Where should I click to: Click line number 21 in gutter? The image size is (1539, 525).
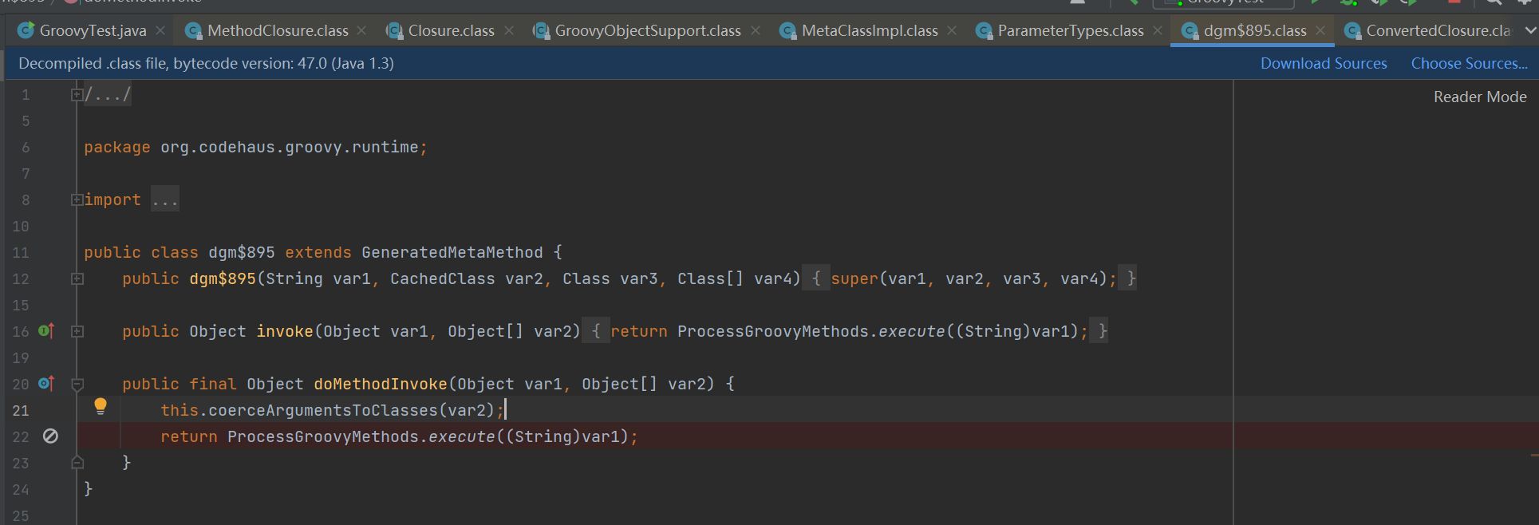tap(21, 411)
